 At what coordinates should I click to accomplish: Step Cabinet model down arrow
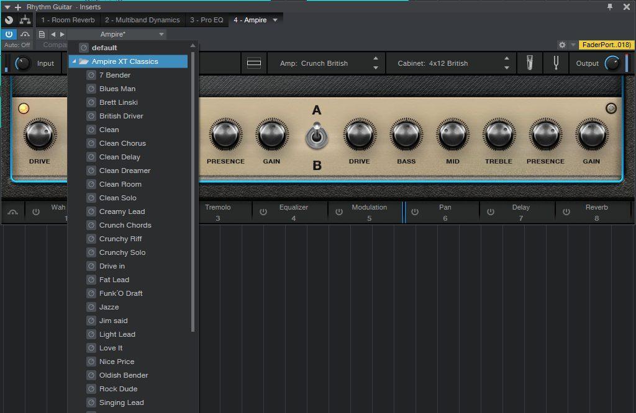pyautogui.click(x=507, y=68)
